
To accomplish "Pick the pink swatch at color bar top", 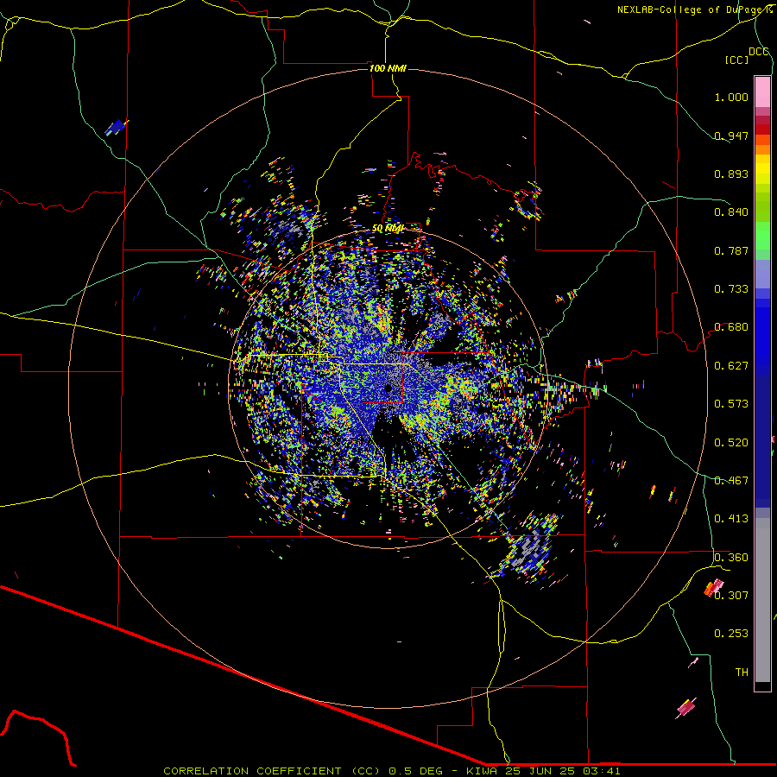I will [x=762, y=92].
